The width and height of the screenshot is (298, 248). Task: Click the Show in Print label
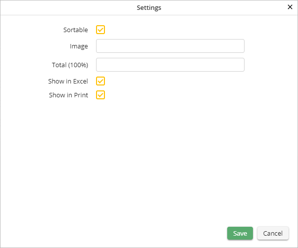point(68,95)
